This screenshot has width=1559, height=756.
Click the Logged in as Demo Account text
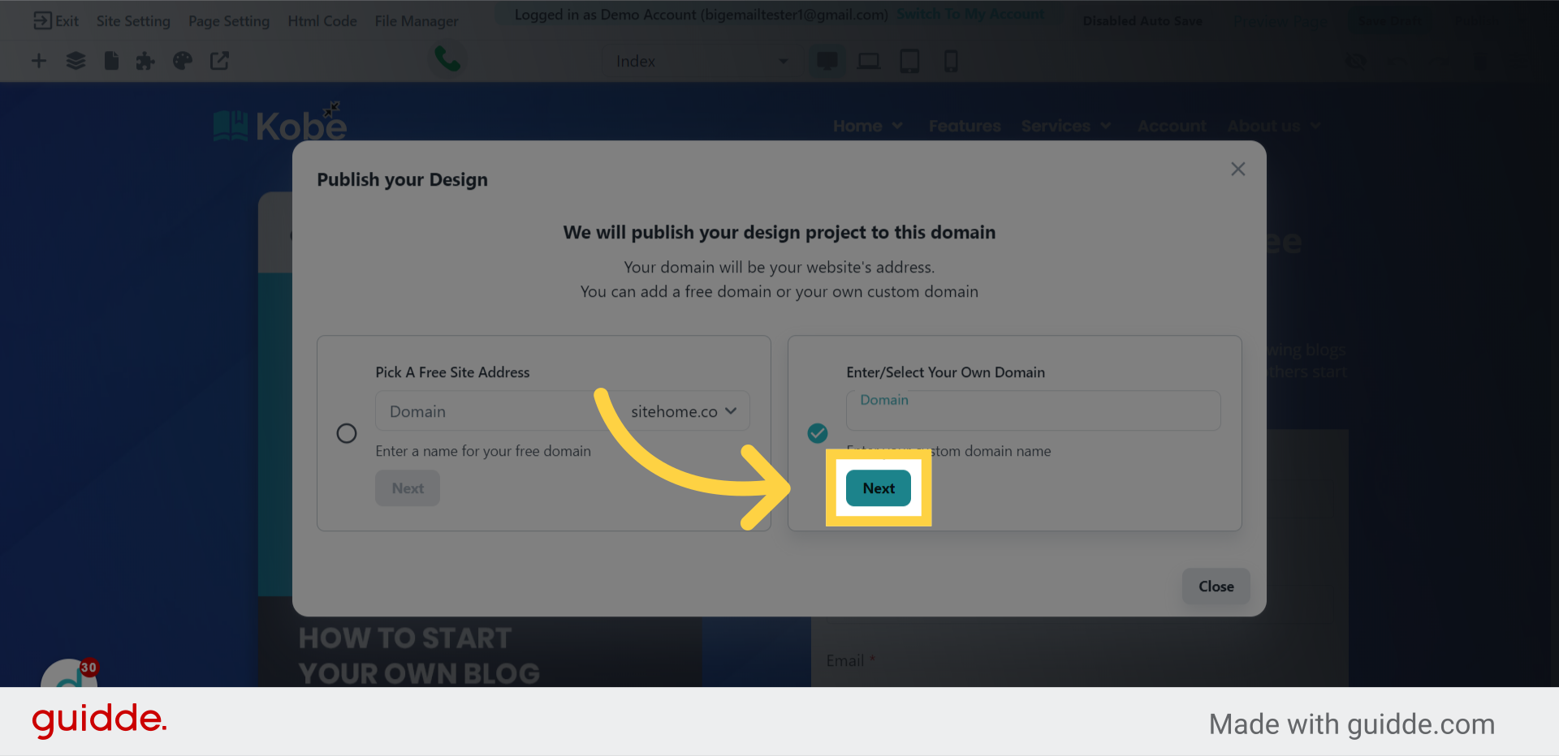[x=702, y=14]
